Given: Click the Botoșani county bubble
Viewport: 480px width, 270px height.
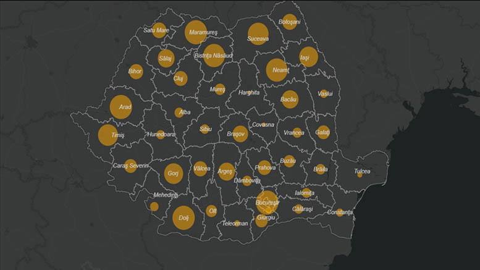Looking at the screenshot, I should (289, 22).
